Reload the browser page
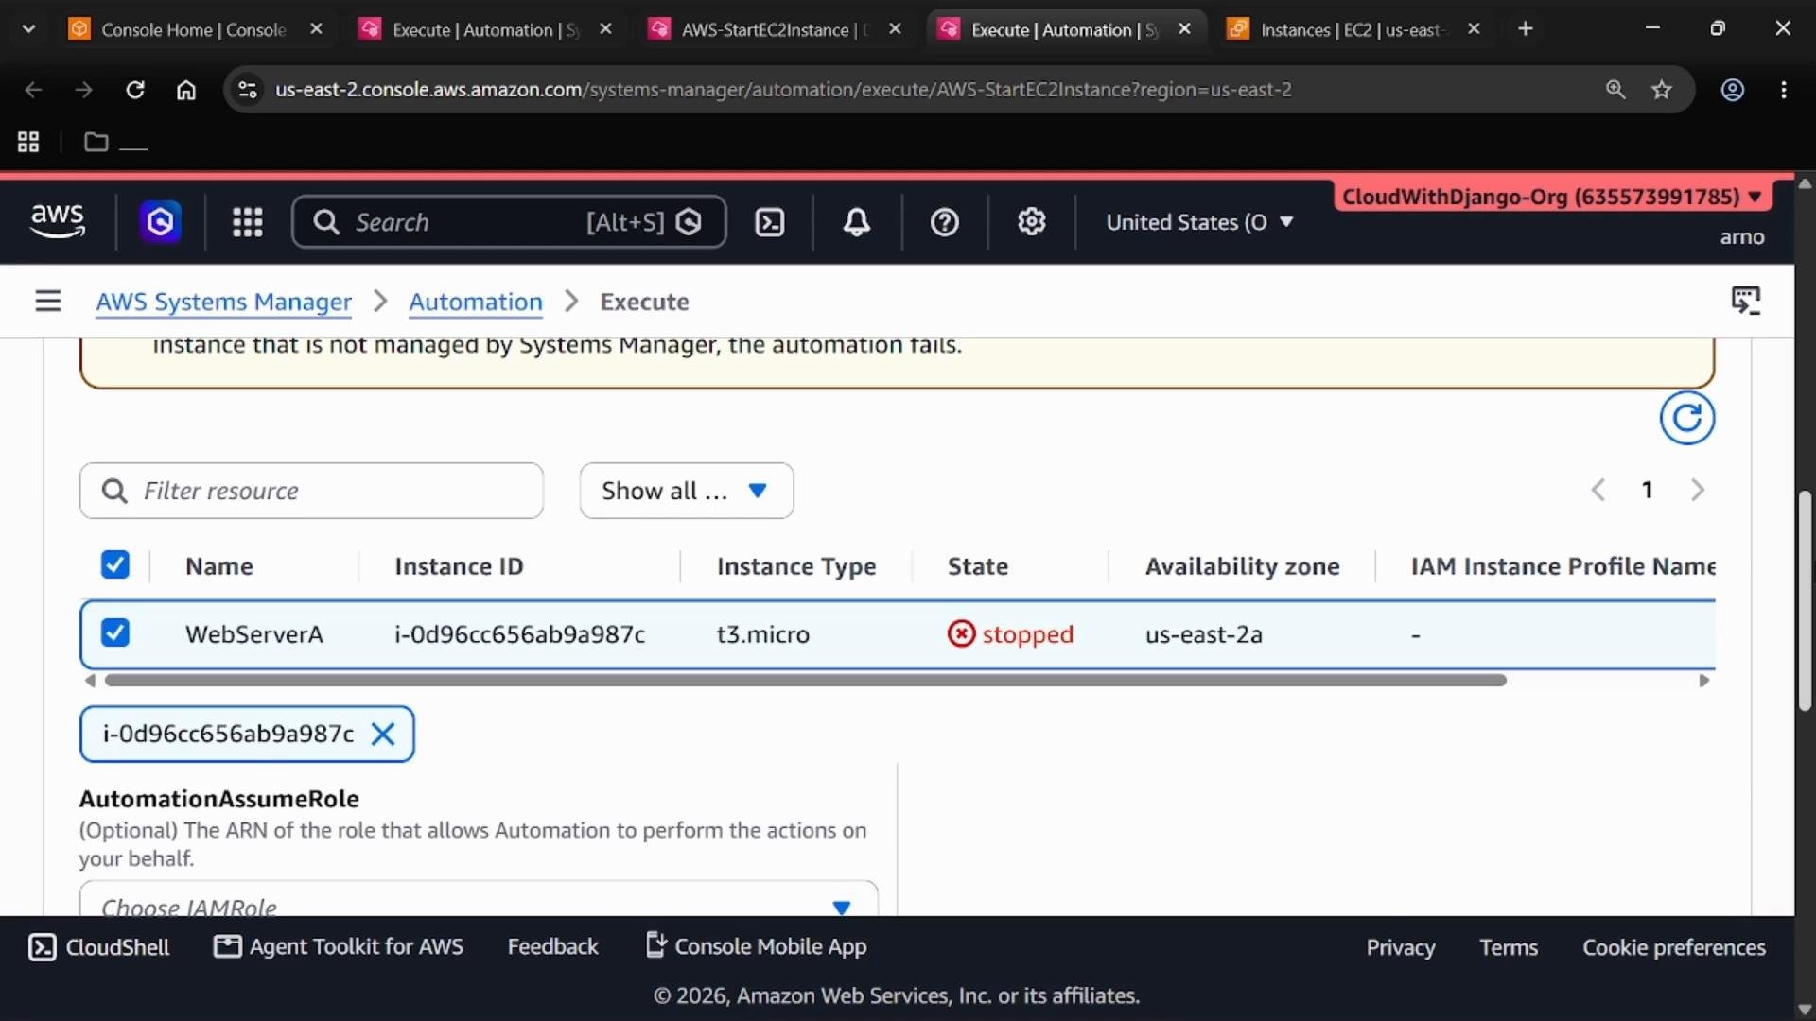Image resolution: width=1816 pixels, height=1021 pixels. (135, 90)
